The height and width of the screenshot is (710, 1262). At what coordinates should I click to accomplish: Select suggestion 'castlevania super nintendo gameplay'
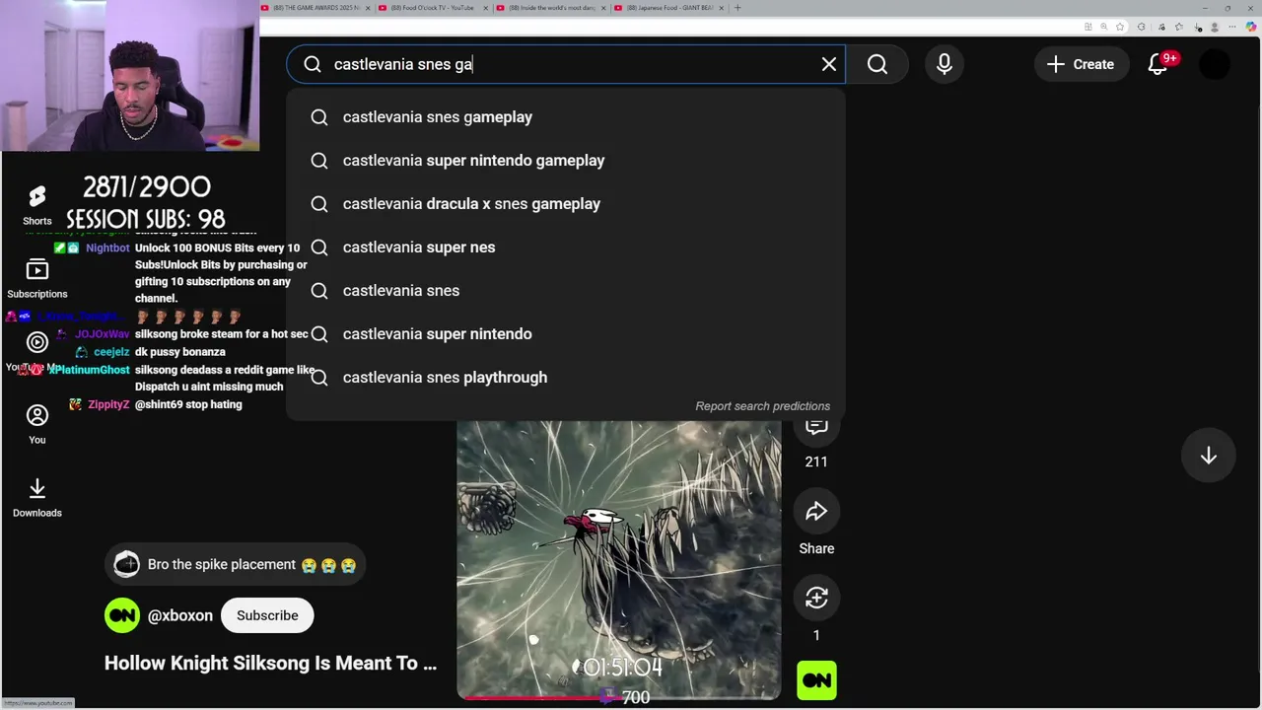[566, 161]
